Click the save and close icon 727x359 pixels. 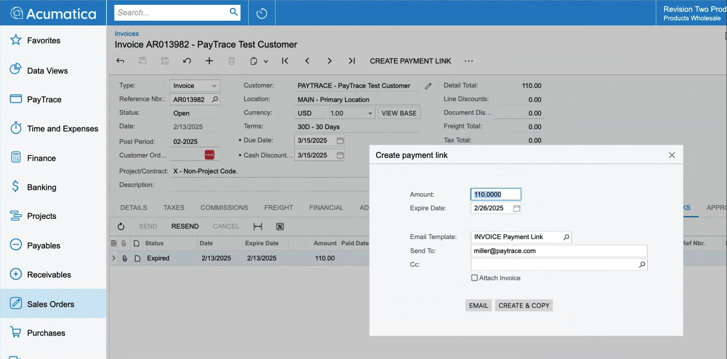[143, 61]
